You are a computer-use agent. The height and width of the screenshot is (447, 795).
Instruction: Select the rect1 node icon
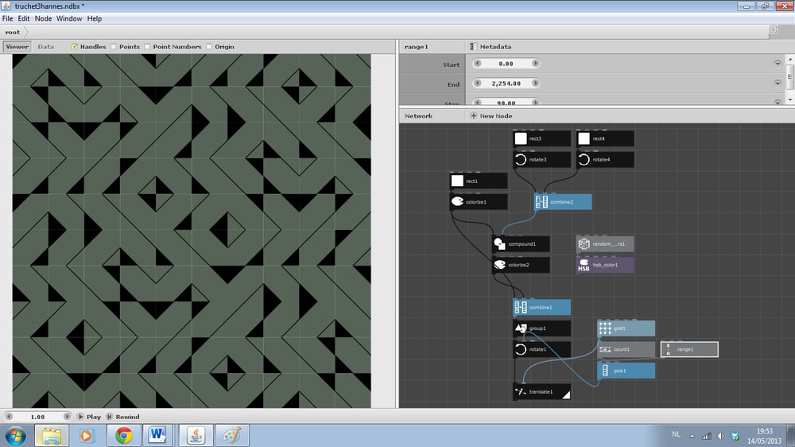pos(457,181)
